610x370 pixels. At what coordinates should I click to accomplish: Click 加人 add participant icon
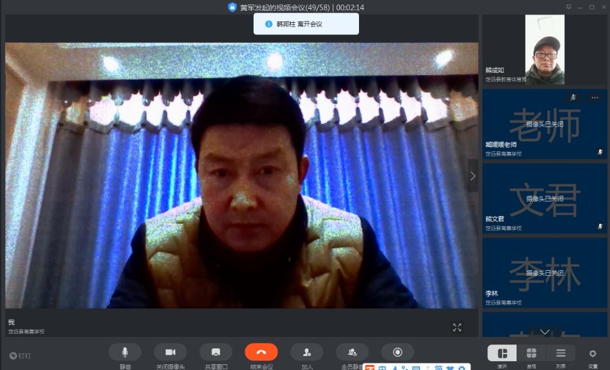[307, 352]
